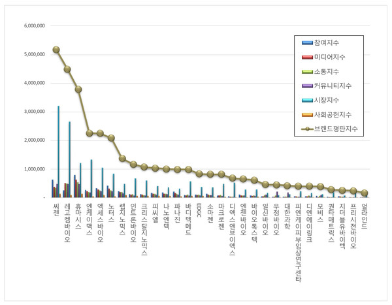This screenshot has height=305, width=392.
Task: Click the tall 시장지수 bar for 씨젠
Action: coord(59,152)
